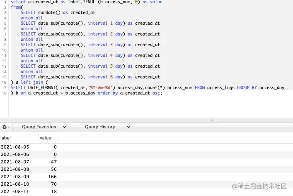Place cursor on 'interval 1 day' text
Screen dimensions: 293x196
tap(105, 23)
